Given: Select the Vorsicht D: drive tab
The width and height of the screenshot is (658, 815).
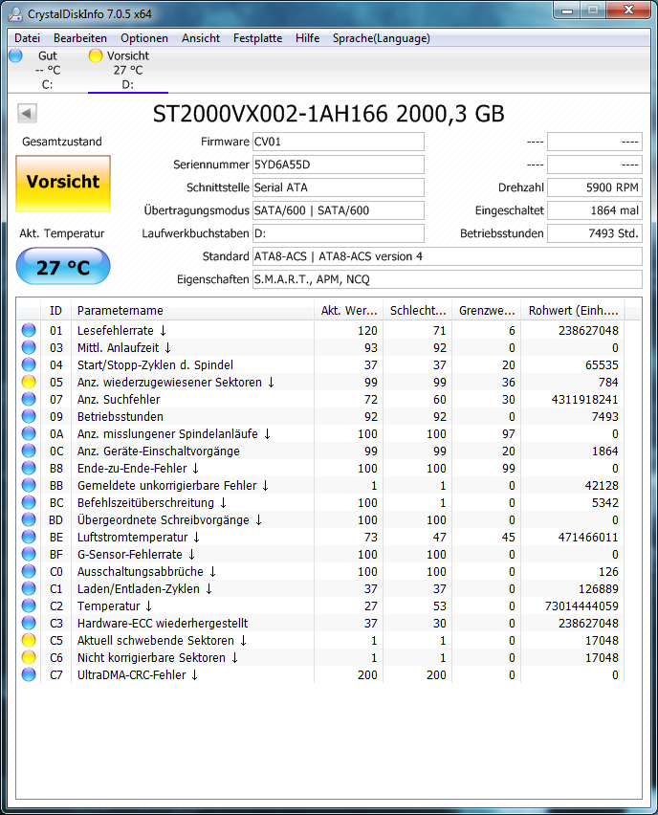Looking at the screenshot, I should pyautogui.click(x=128, y=70).
